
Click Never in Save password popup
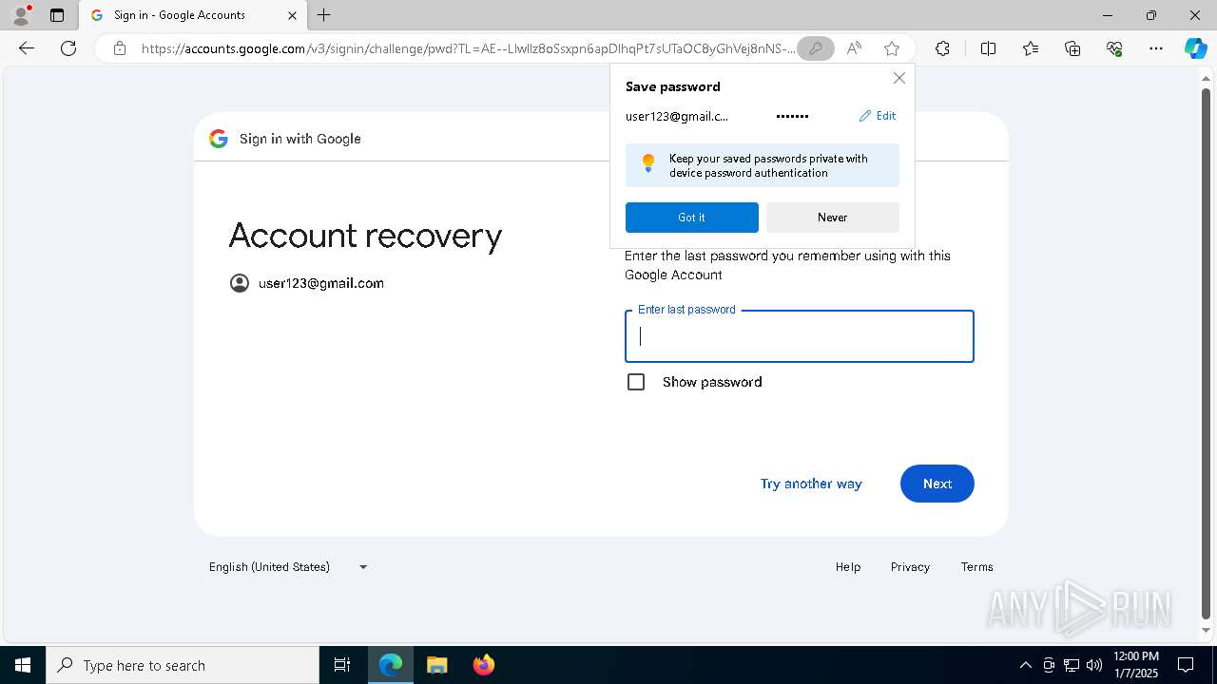[x=833, y=218]
